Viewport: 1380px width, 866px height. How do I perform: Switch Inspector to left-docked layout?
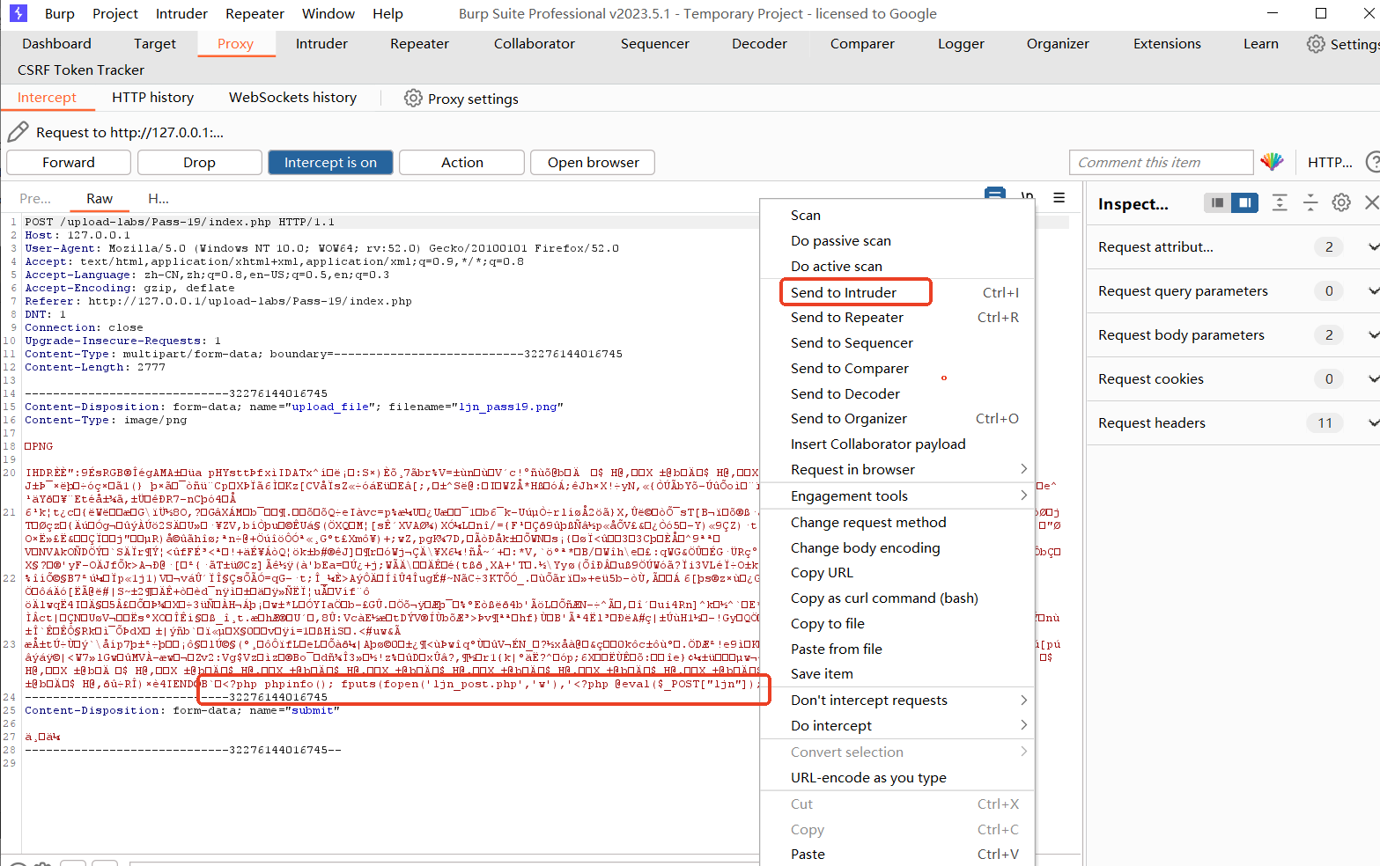coord(1217,202)
